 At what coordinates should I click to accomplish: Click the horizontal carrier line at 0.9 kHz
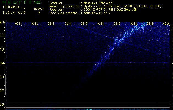coord(88,62)
